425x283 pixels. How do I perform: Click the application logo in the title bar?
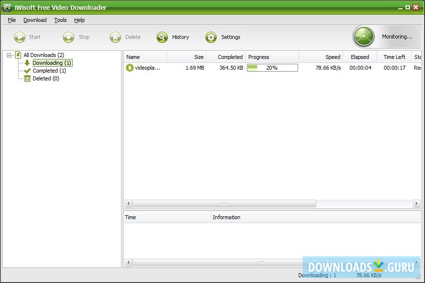point(7,7)
